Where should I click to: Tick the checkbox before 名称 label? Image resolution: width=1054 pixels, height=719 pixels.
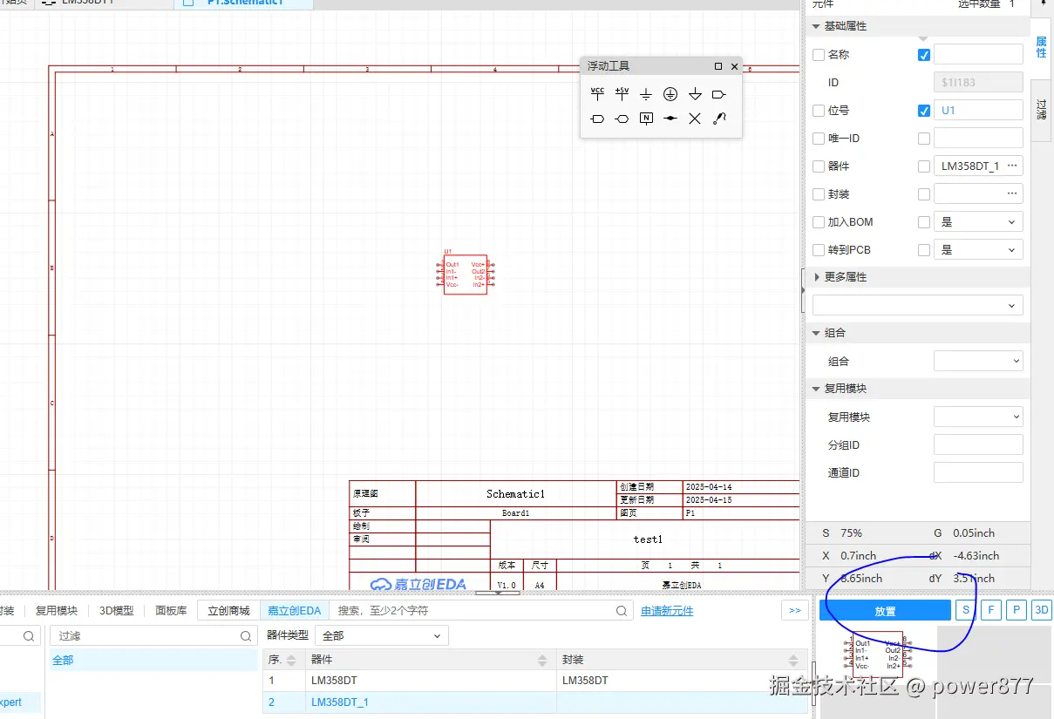pyautogui.click(x=818, y=55)
